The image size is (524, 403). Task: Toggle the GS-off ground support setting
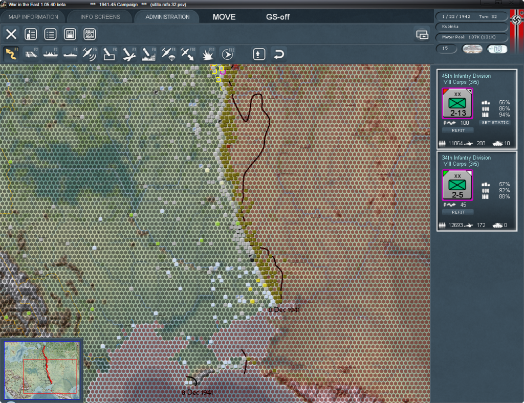(x=278, y=17)
